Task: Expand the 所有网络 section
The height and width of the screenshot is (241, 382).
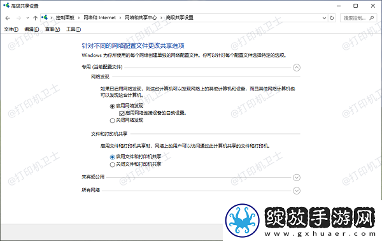Action: [x=297, y=191]
